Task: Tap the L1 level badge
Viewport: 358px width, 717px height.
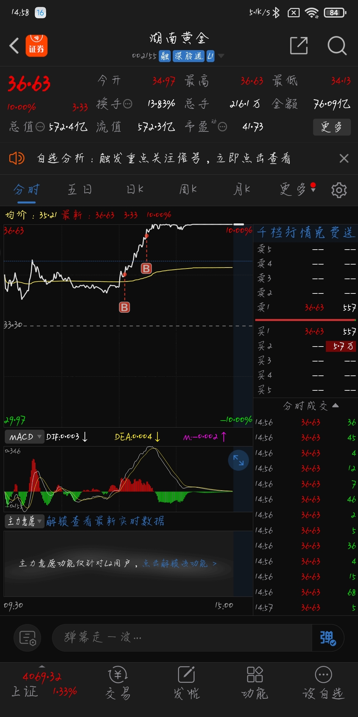Action: click(210, 56)
